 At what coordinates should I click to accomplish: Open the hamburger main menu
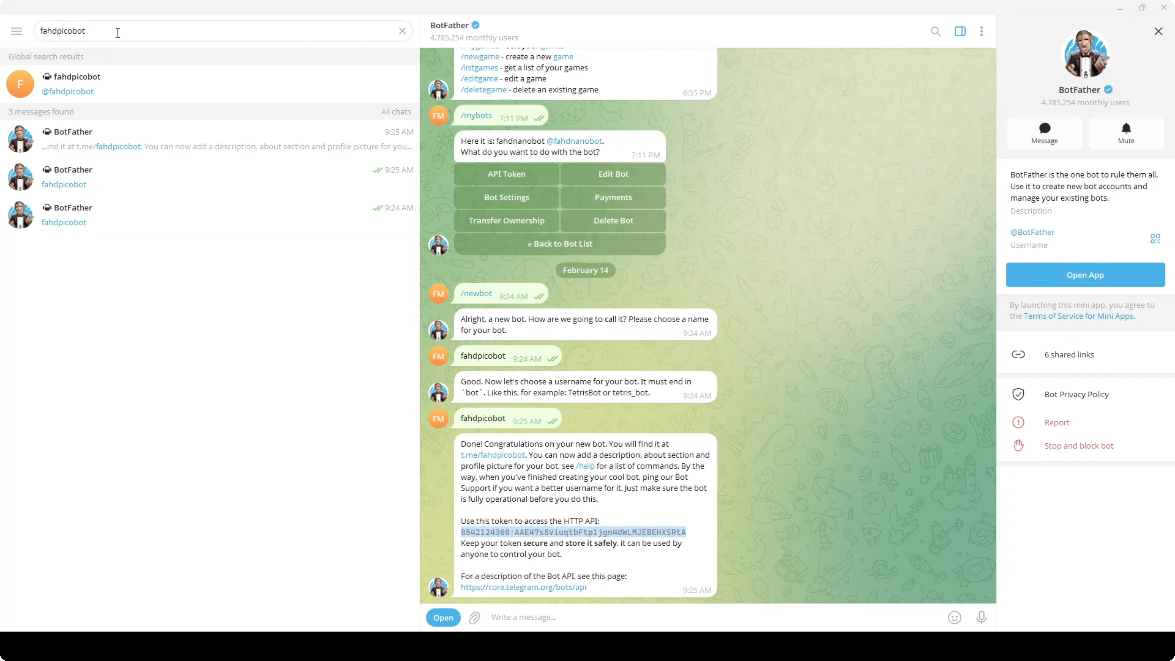[x=16, y=31]
